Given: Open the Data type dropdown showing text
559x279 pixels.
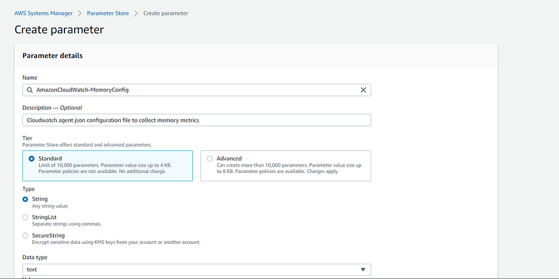Looking at the screenshot, I should (x=196, y=269).
